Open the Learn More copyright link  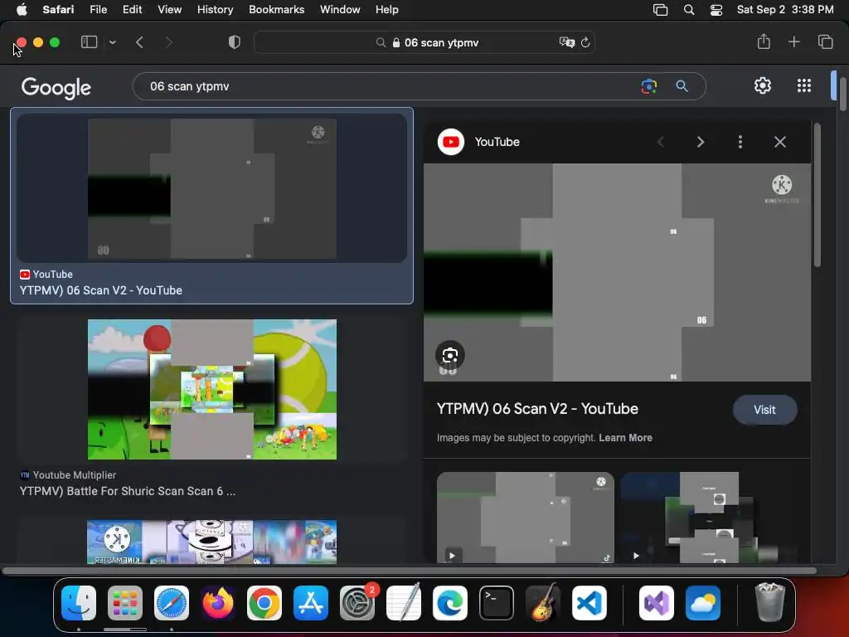pos(625,438)
